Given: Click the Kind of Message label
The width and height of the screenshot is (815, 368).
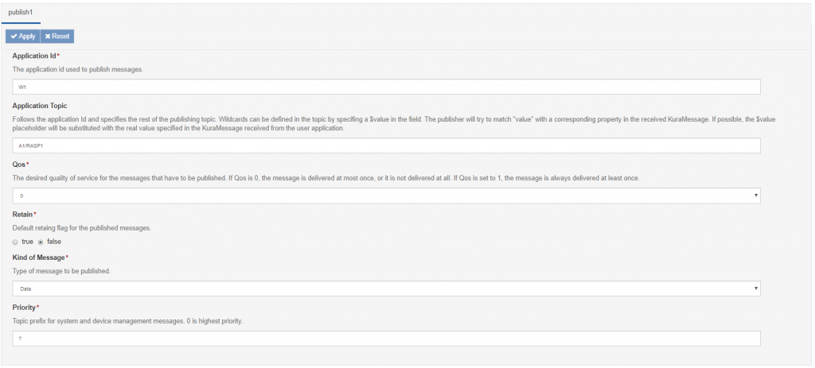Looking at the screenshot, I should click(38, 258).
